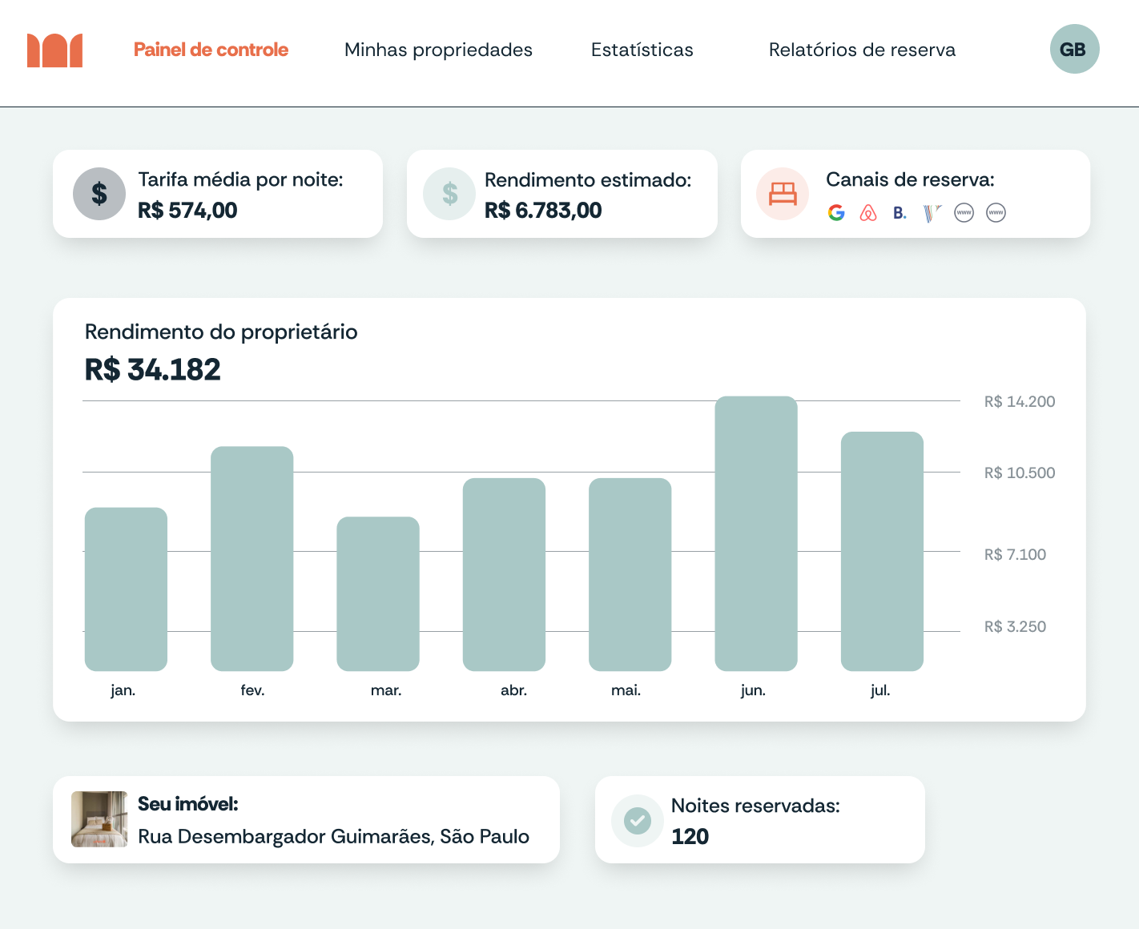Select the Airbnb booking channel icon

868,213
